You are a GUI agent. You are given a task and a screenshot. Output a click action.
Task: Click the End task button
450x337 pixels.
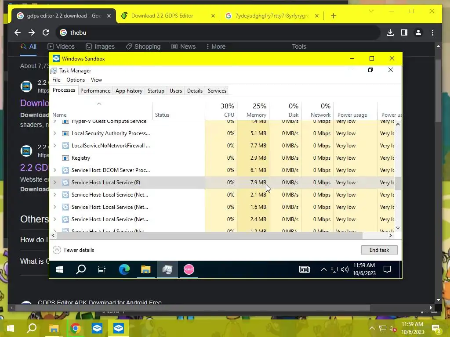[379, 250]
